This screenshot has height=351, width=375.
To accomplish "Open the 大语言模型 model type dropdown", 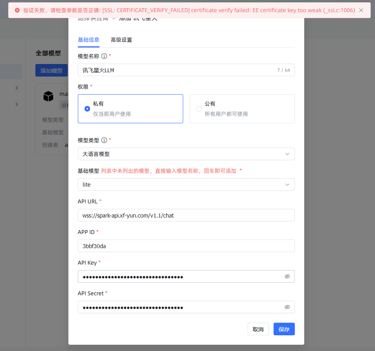I will [x=186, y=154].
